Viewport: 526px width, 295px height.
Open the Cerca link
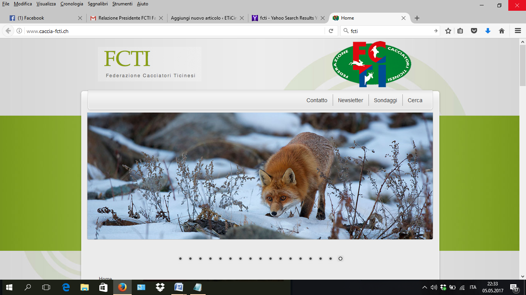pos(415,100)
